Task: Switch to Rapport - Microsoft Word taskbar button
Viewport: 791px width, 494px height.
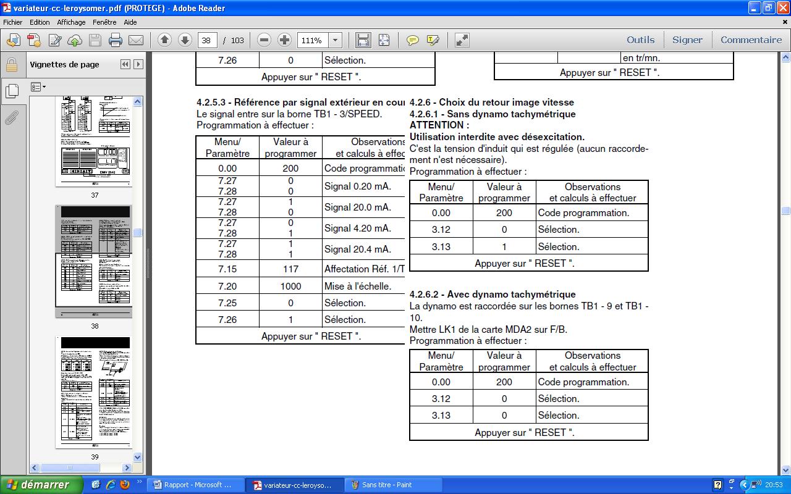Action: [x=197, y=485]
